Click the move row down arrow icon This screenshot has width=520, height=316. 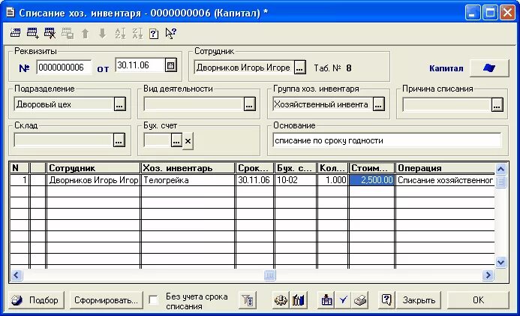pos(103,33)
